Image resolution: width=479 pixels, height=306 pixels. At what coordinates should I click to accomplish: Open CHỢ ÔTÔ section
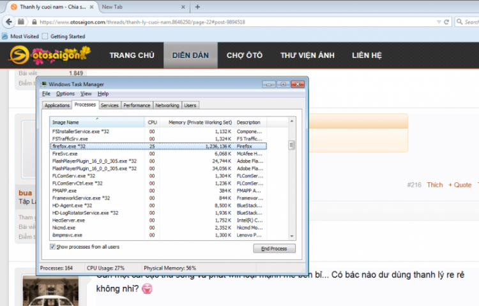pyautogui.click(x=245, y=55)
